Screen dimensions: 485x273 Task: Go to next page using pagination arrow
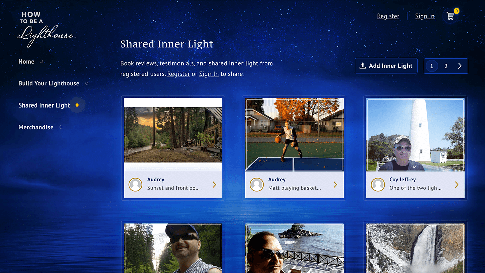[460, 66]
